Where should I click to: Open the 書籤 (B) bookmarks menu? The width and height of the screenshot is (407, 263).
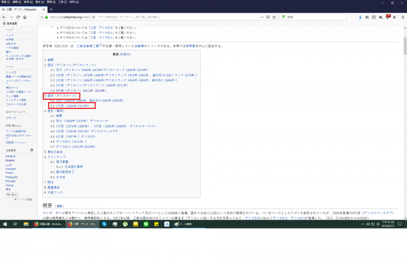51,2
